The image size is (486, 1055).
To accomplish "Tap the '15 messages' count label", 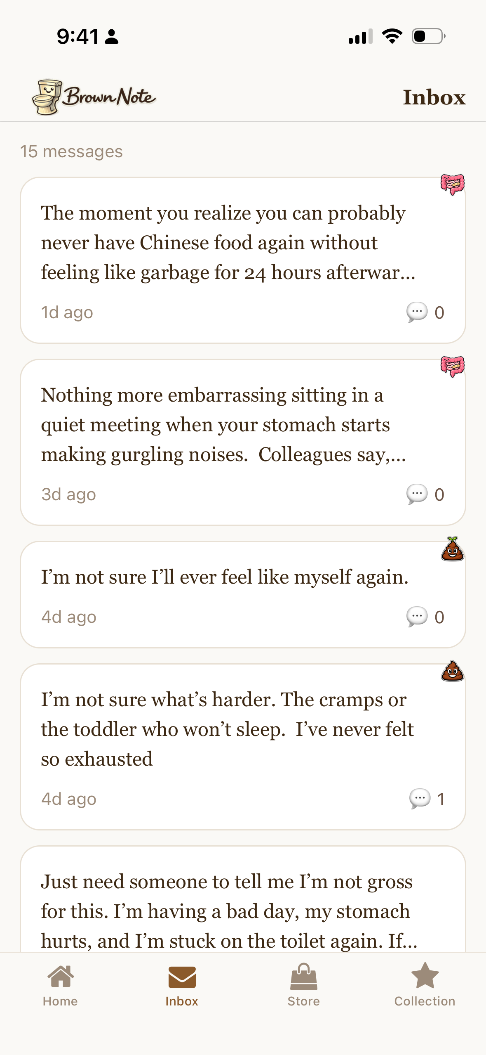I will coord(72,151).
